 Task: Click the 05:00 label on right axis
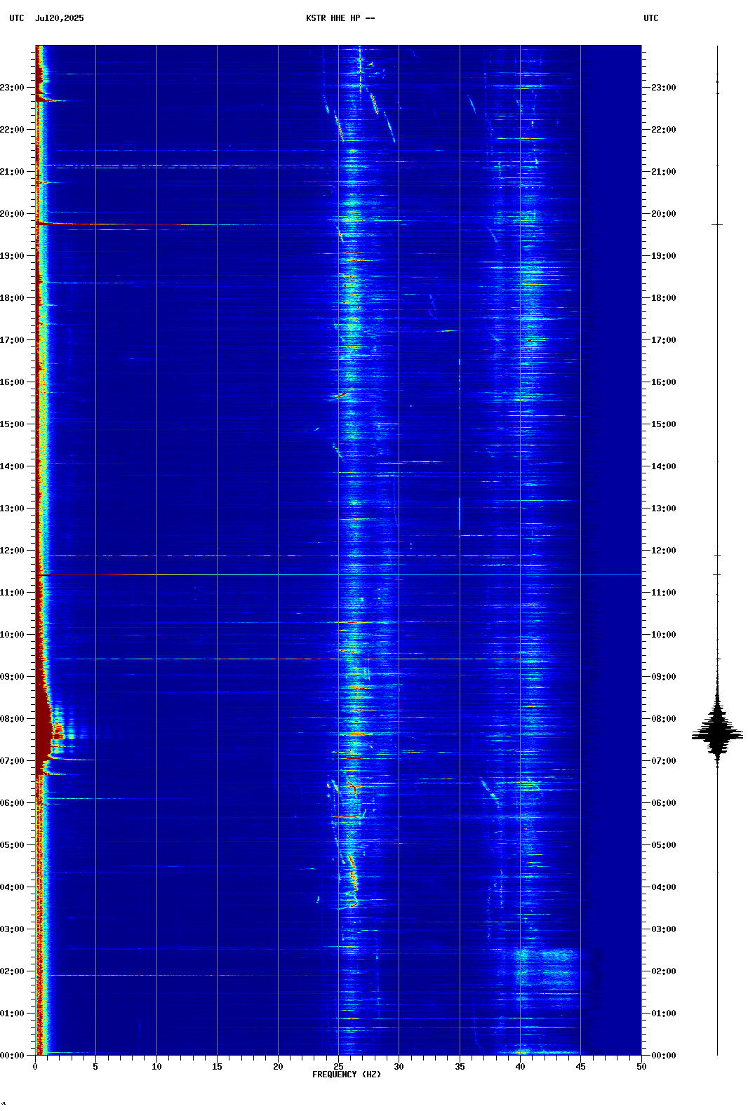point(664,845)
